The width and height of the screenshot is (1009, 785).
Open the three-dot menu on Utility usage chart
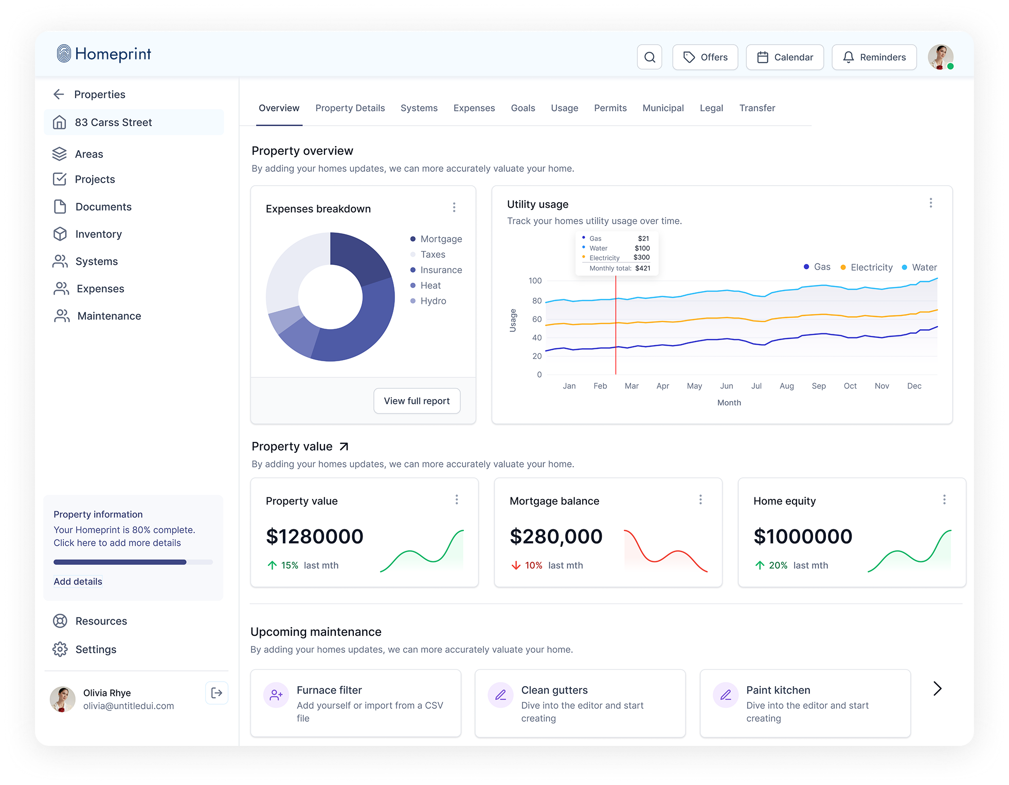click(931, 203)
